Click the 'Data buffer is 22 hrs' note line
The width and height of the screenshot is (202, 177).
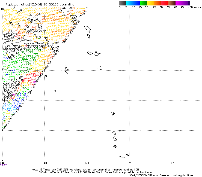click(96, 172)
